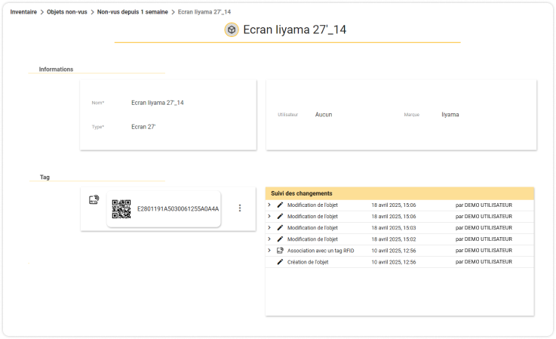556x339 pixels.
Task: Click the 18 avril 2025, 15:02 timestamp
Action: [394, 239]
